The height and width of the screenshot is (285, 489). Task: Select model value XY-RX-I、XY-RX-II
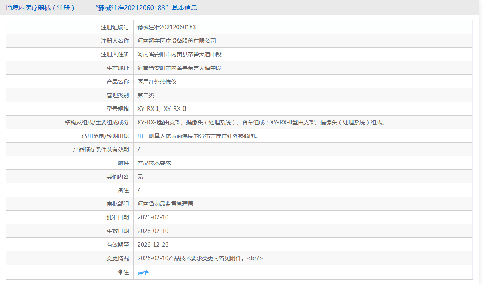pyautogui.click(x=162, y=109)
